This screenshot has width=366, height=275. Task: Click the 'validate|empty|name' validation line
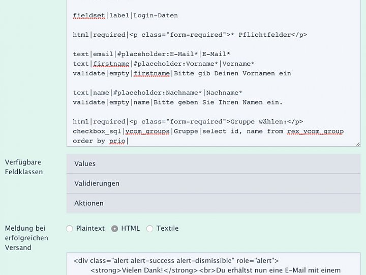[x=177, y=102]
